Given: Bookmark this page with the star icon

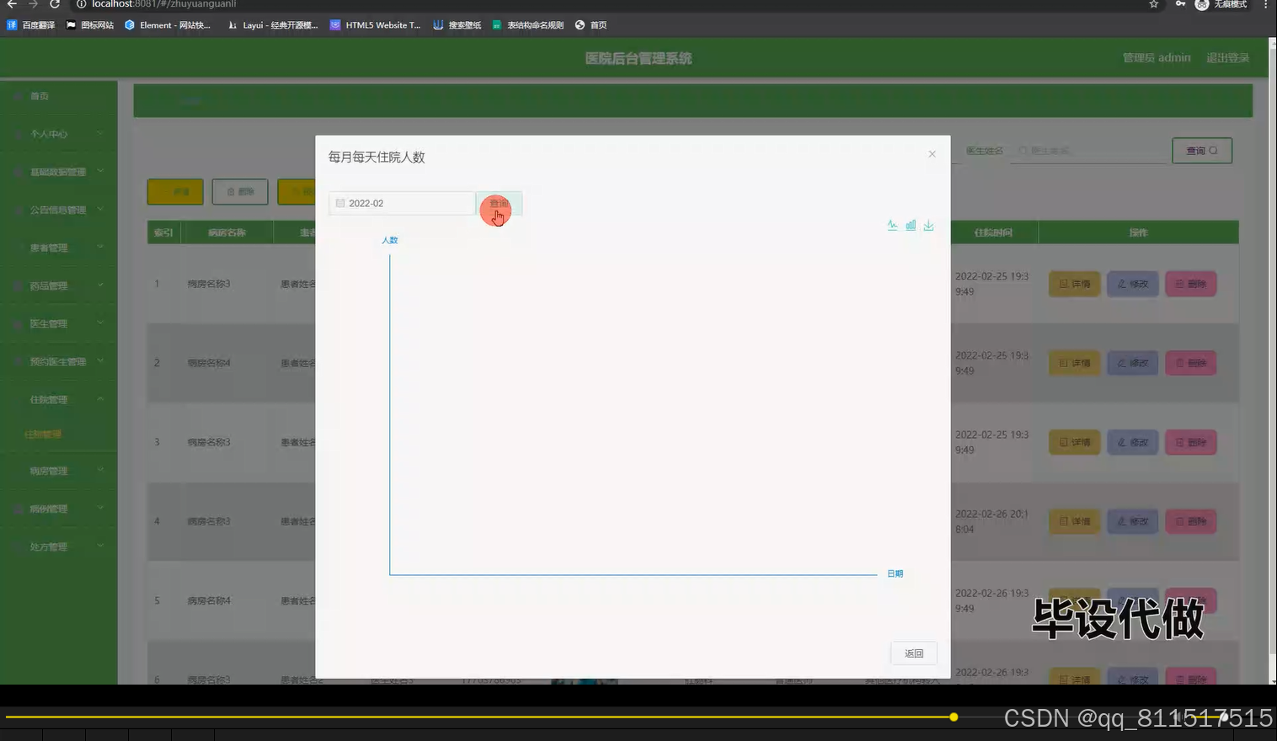Looking at the screenshot, I should (x=1154, y=4).
